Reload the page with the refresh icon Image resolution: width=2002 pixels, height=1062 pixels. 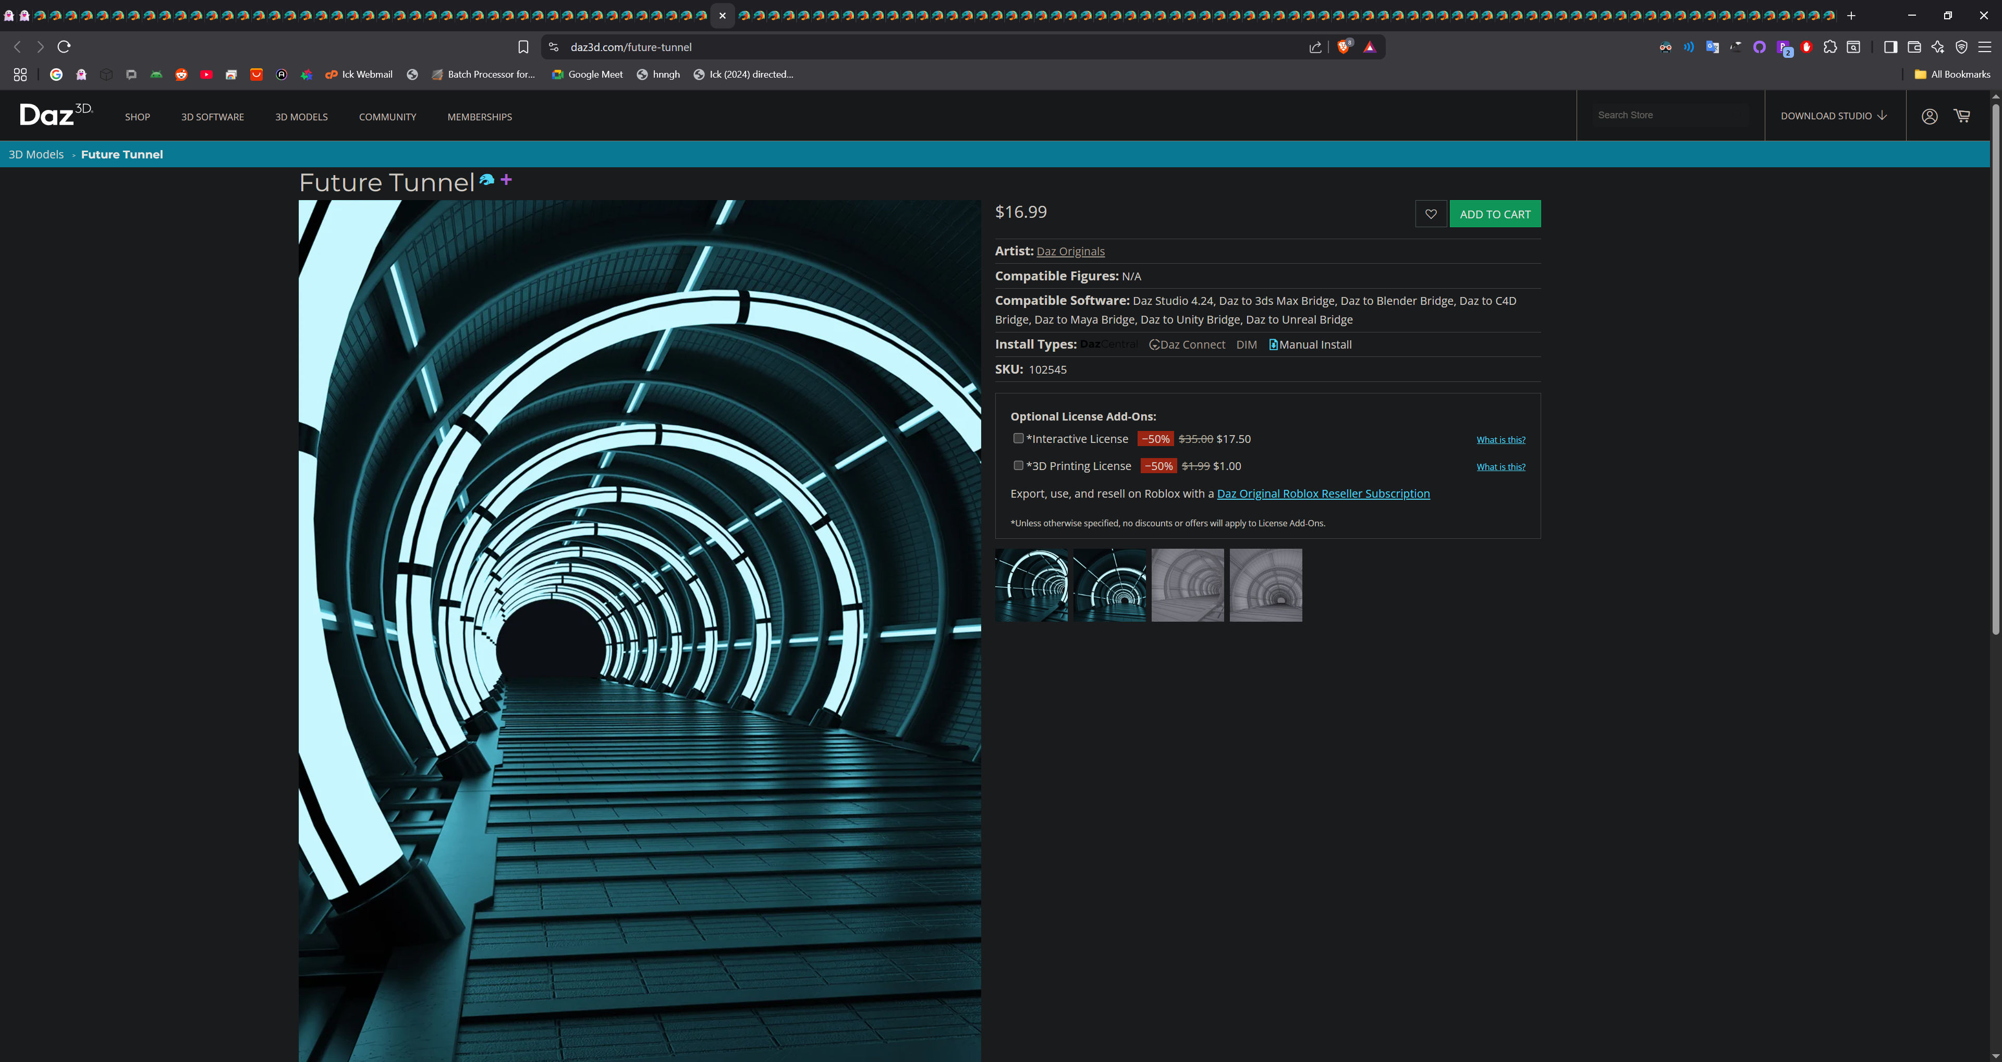[65, 46]
